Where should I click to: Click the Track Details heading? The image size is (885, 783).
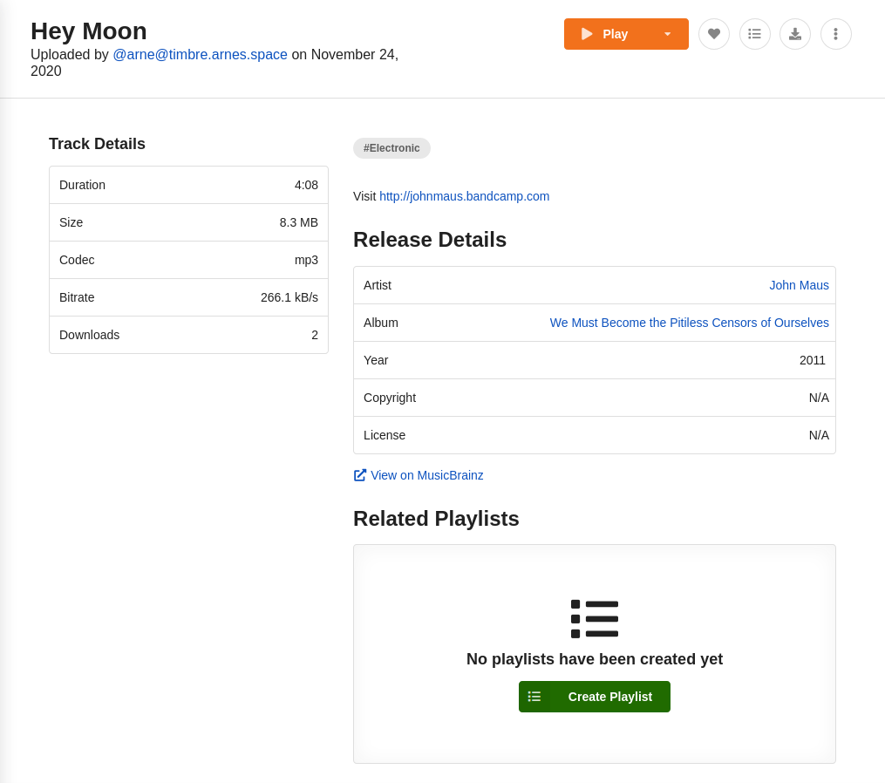[x=97, y=143]
